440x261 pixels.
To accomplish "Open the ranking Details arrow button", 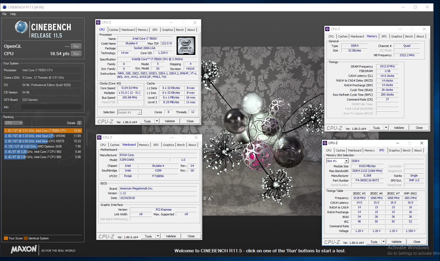I will click(79, 123).
